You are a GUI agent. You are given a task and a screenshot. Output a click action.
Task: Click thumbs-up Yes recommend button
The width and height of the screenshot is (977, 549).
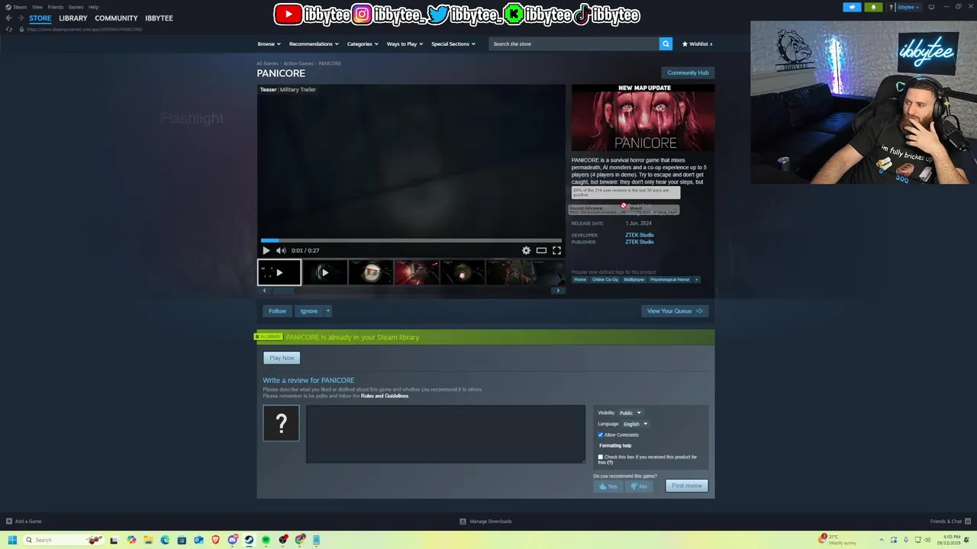point(608,486)
